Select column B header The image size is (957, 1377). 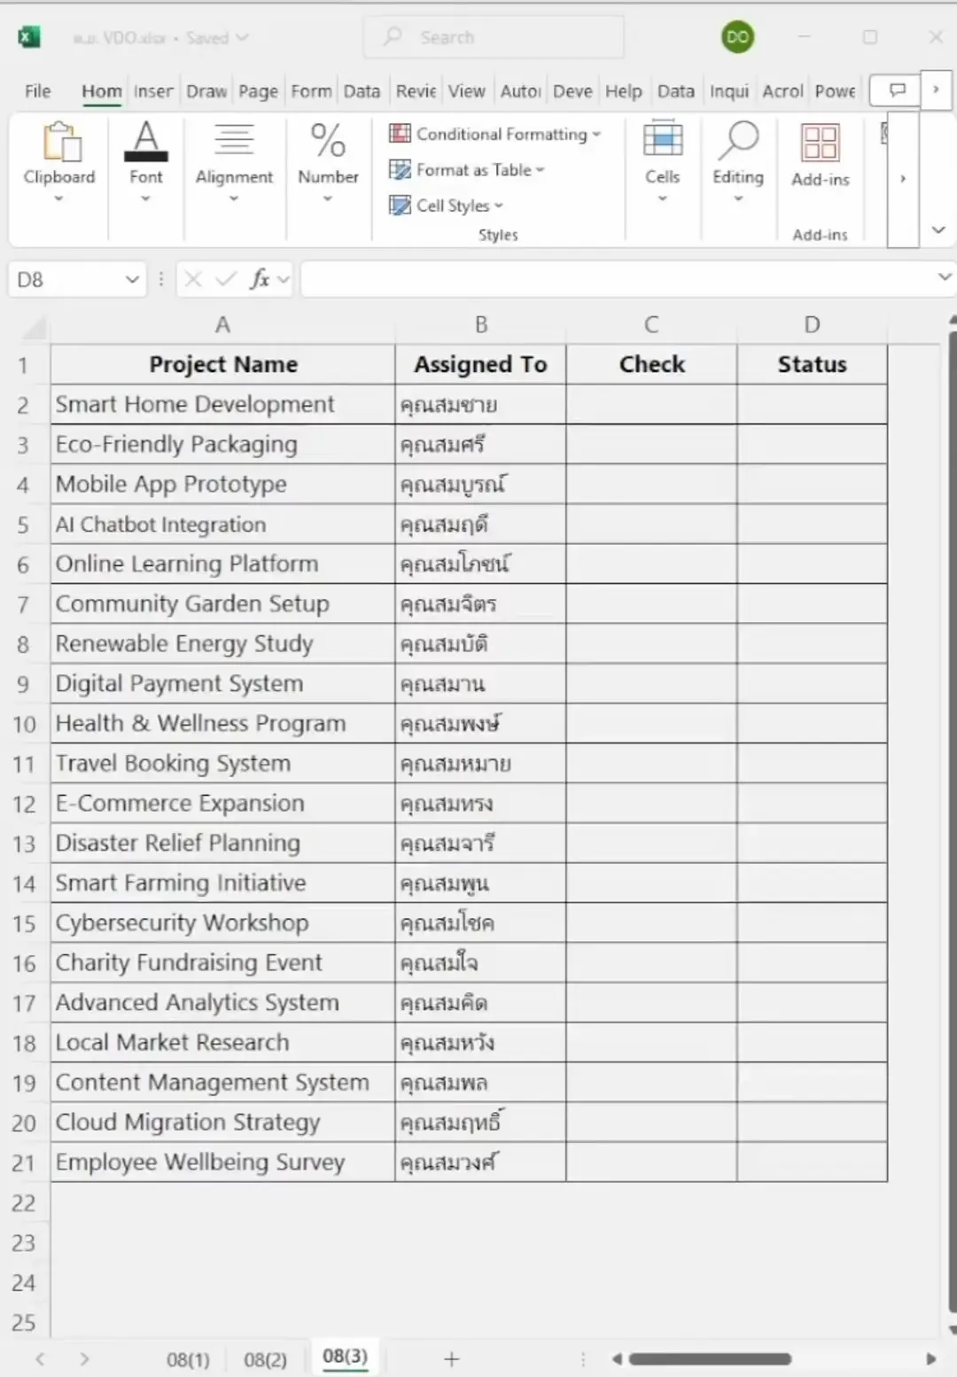click(480, 325)
